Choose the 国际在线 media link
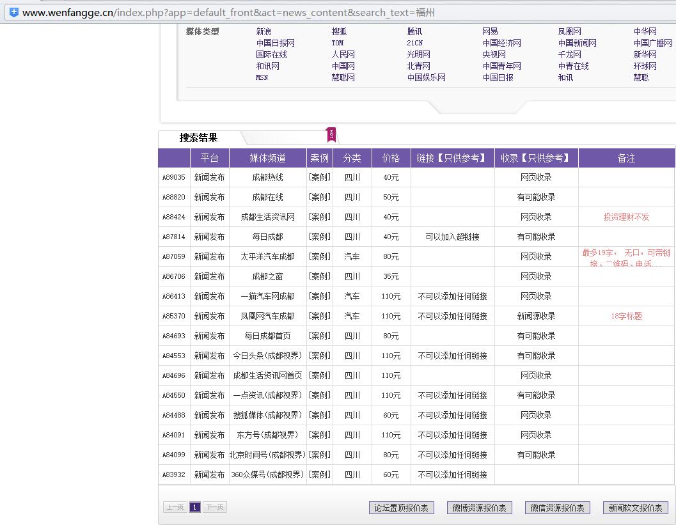 click(271, 55)
